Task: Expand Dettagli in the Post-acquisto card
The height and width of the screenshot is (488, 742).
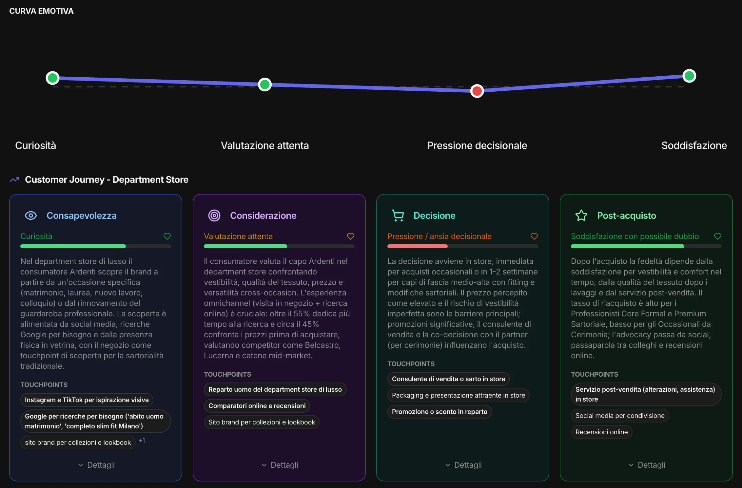Action: [x=647, y=465]
